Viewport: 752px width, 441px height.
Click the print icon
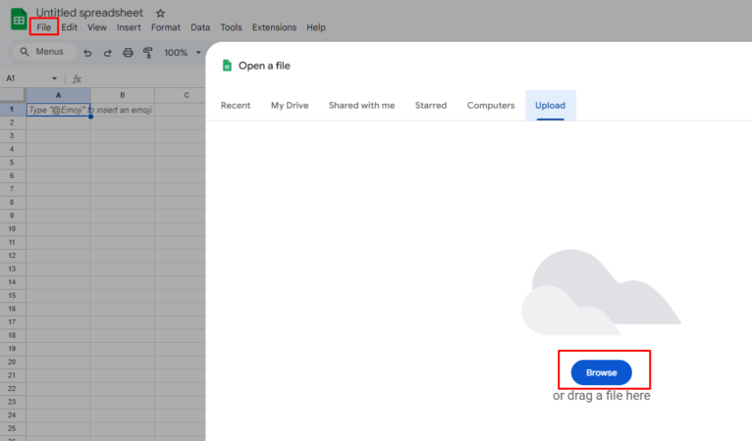pyautogui.click(x=128, y=53)
